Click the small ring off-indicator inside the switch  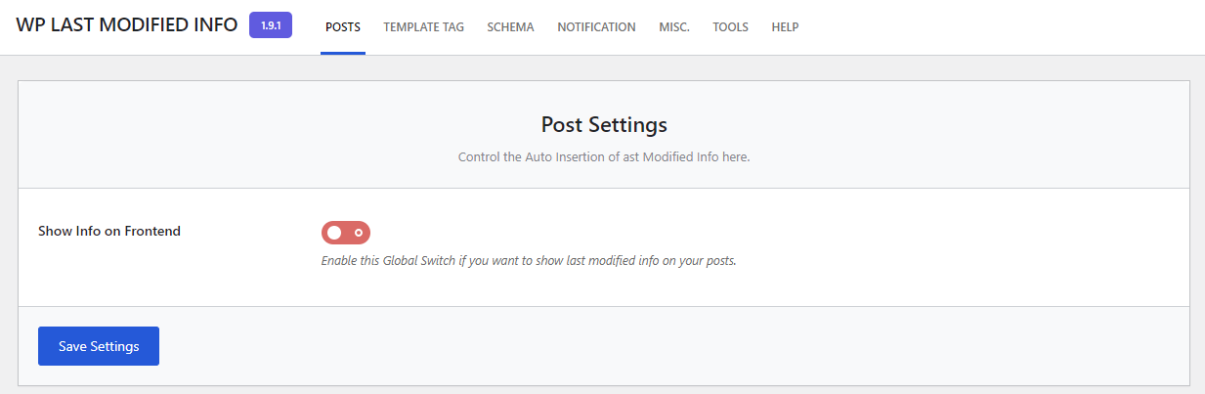tap(359, 233)
